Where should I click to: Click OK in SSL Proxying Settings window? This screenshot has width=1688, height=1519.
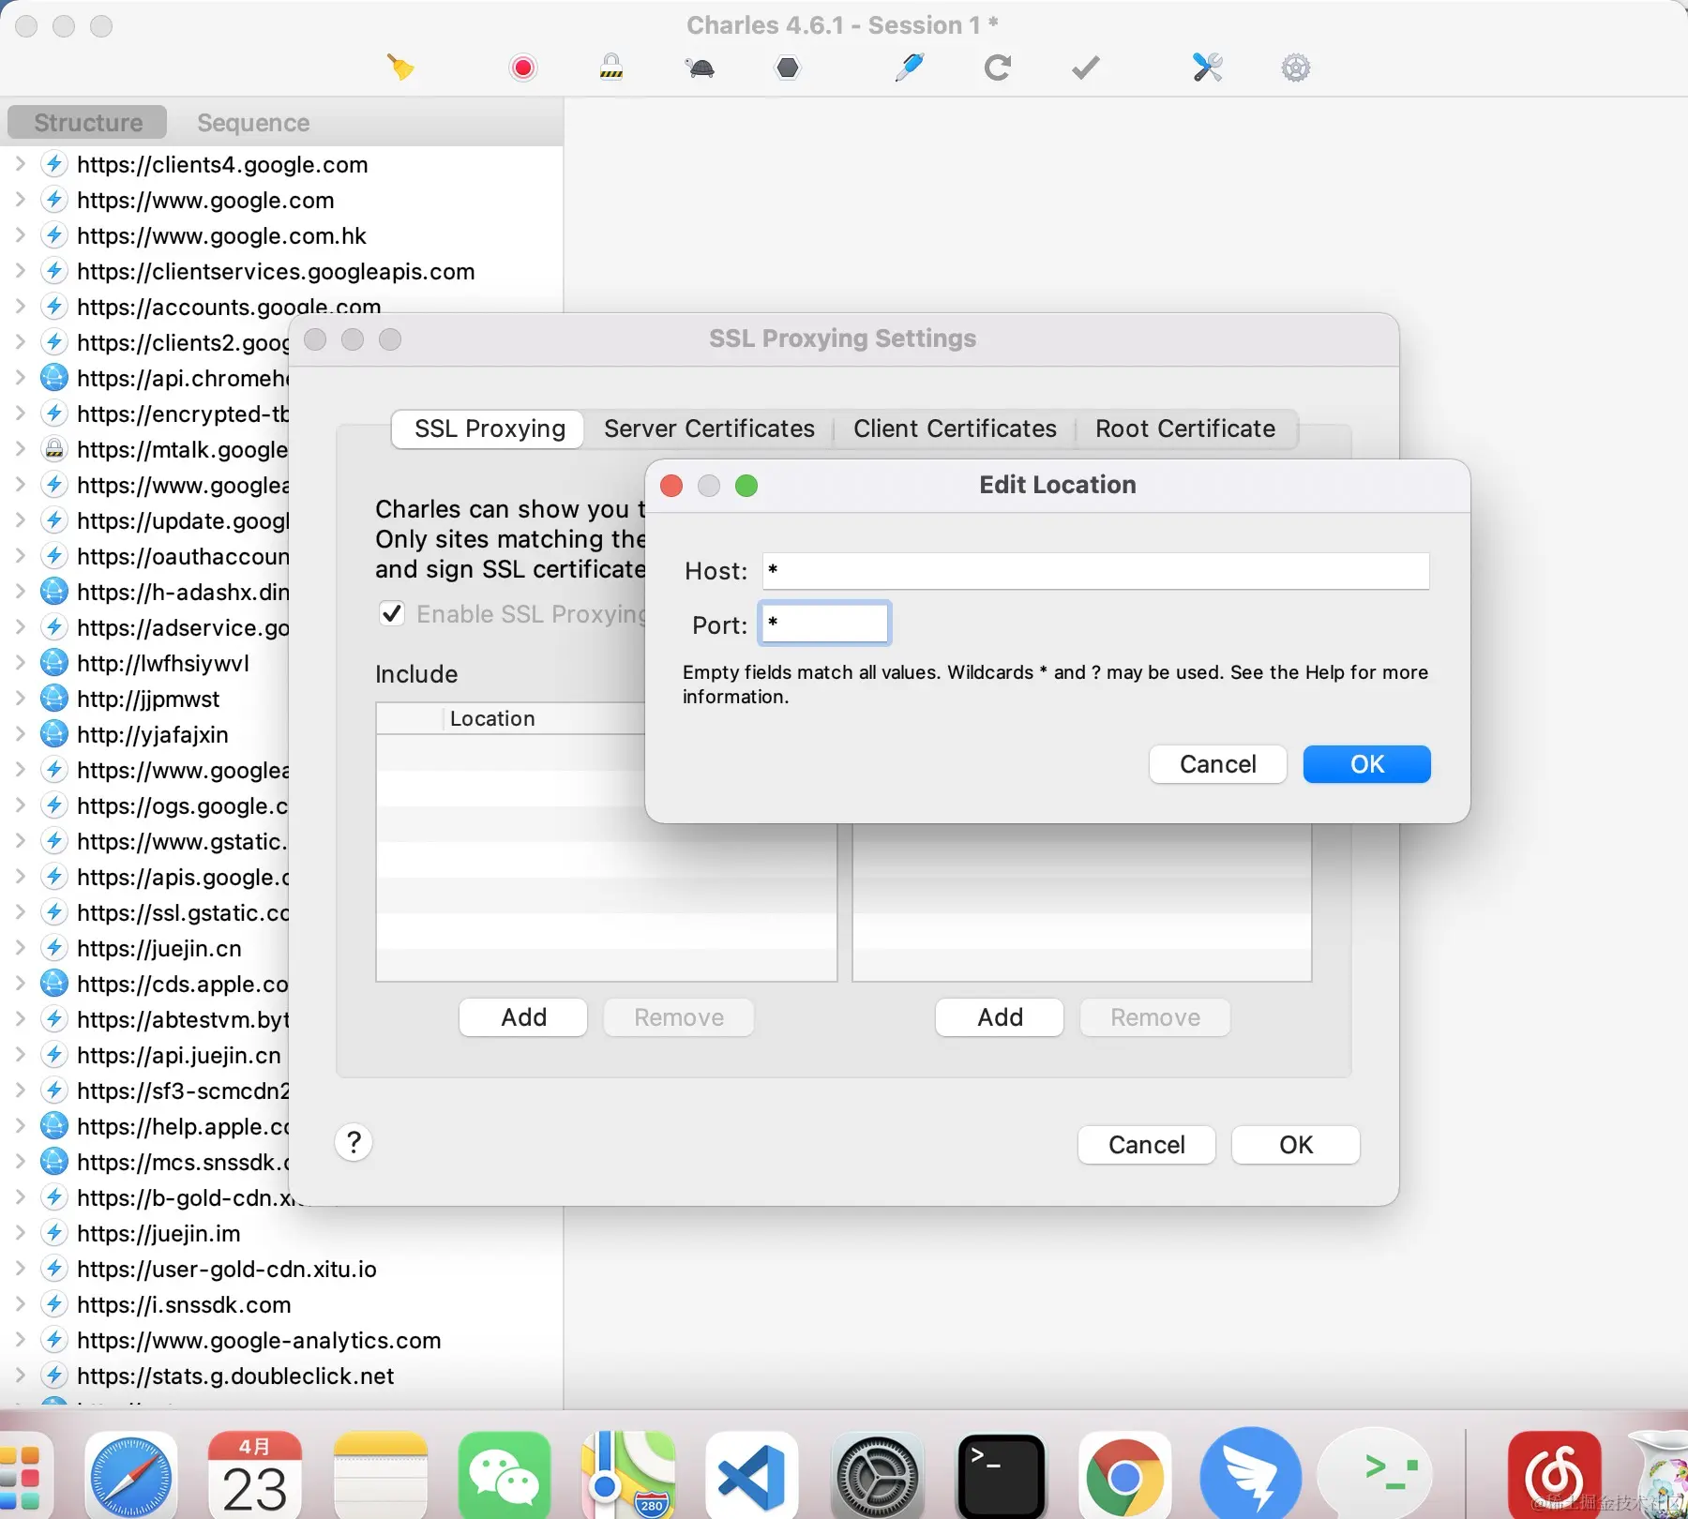[x=1296, y=1145]
